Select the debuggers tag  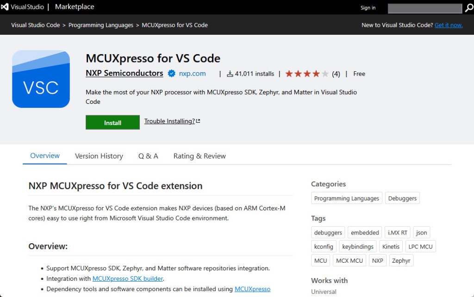pyautogui.click(x=328, y=232)
